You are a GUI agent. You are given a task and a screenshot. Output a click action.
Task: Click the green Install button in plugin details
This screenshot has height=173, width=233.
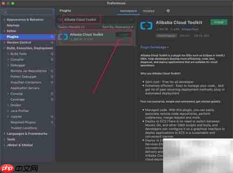[x=219, y=22]
